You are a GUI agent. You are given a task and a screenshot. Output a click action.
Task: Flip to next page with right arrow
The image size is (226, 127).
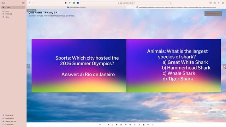click(224, 66)
